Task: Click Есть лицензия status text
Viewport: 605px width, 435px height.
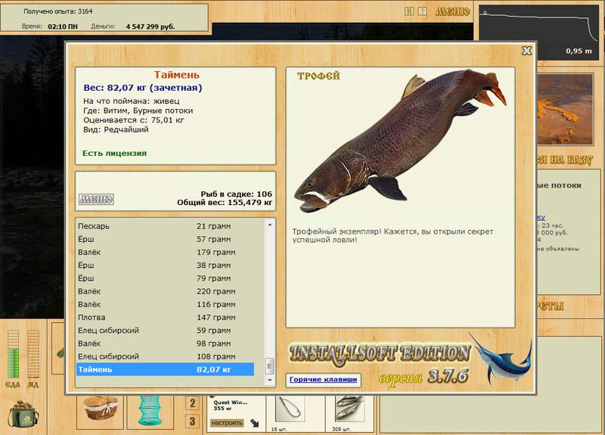Action: click(114, 154)
